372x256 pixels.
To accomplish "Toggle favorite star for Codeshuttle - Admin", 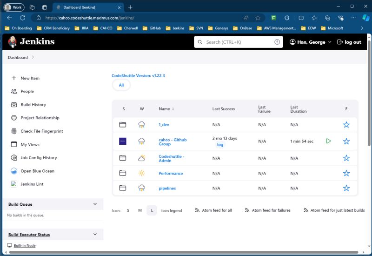I will [x=346, y=158].
